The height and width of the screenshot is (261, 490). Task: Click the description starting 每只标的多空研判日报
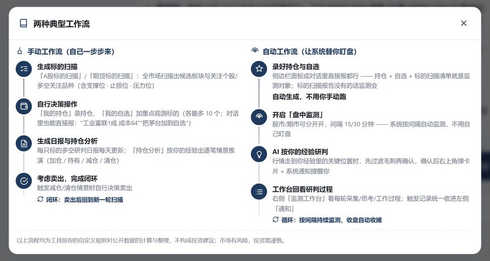click(136, 156)
